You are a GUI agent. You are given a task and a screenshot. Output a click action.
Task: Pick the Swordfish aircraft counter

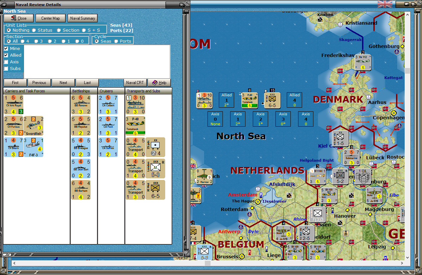(33, 126)
